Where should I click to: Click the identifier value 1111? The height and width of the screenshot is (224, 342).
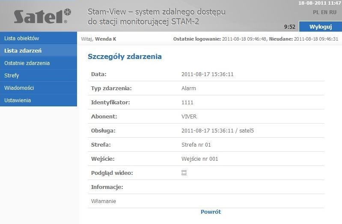click(x=187, y=103)
